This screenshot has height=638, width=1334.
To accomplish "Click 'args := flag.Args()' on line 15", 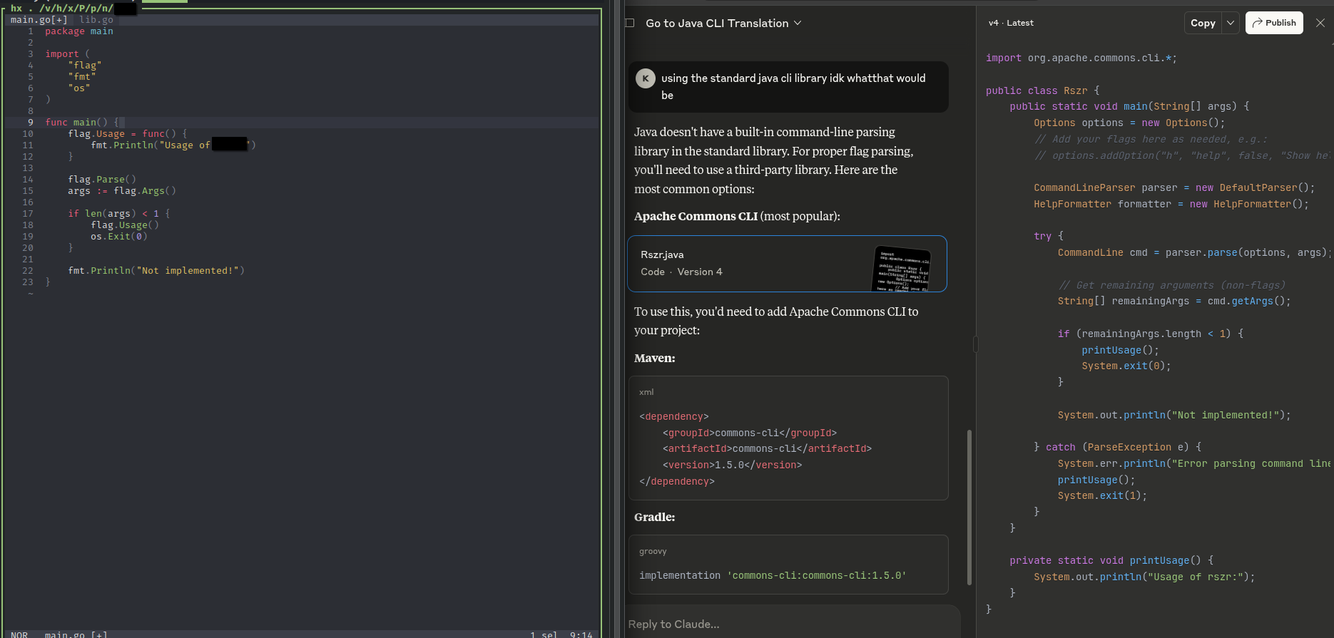I will coord(122,191).
